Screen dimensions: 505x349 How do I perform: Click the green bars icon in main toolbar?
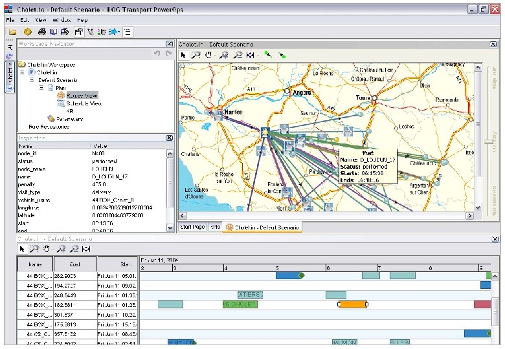click(102, 32)
